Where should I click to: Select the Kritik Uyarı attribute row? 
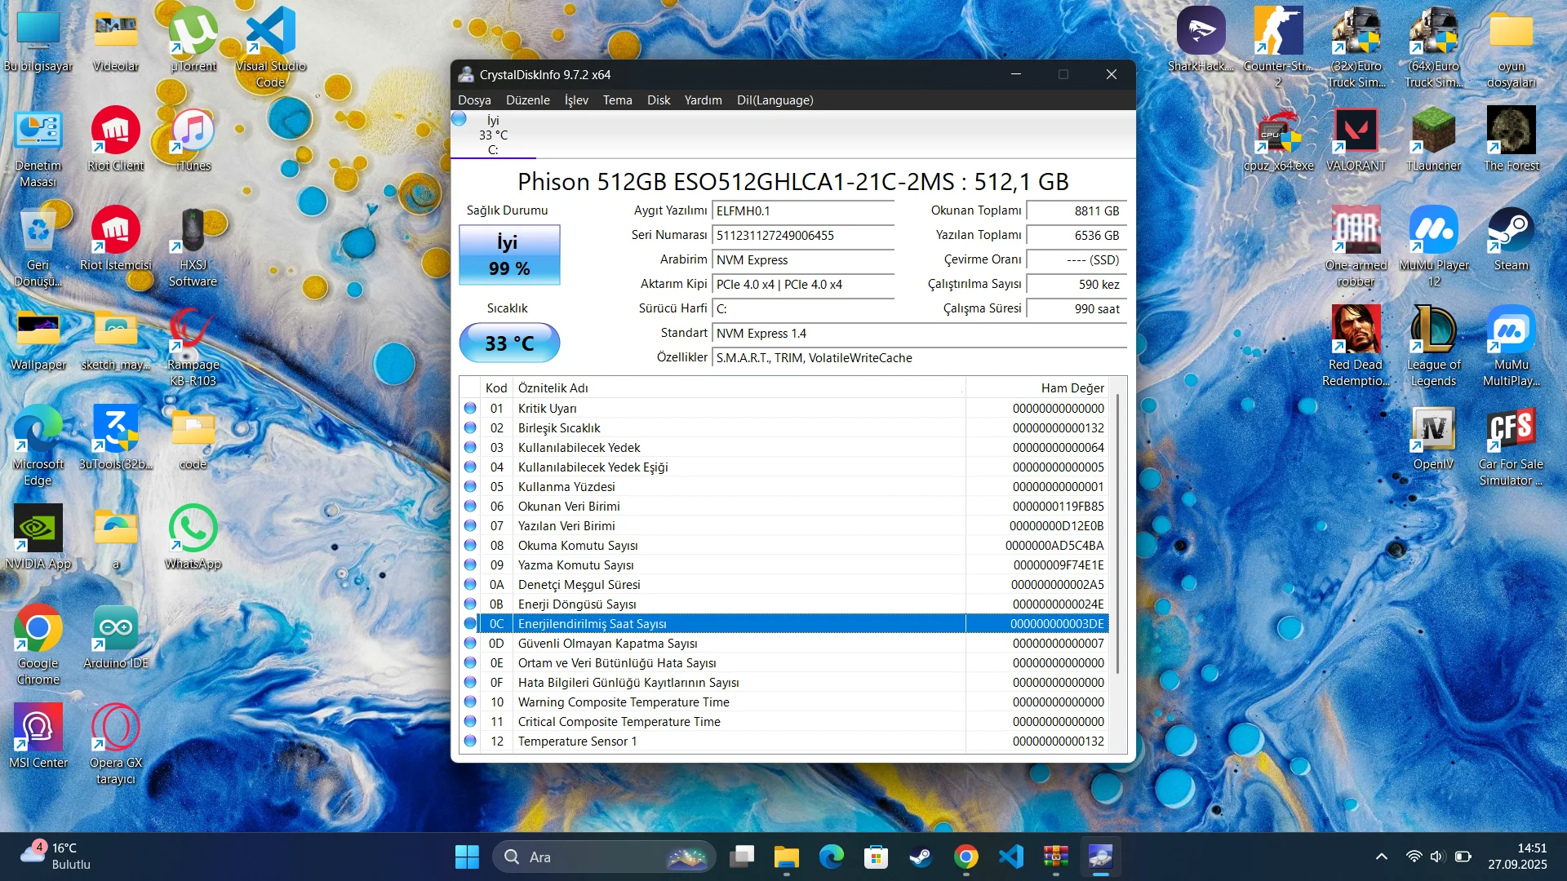[784, 409]
